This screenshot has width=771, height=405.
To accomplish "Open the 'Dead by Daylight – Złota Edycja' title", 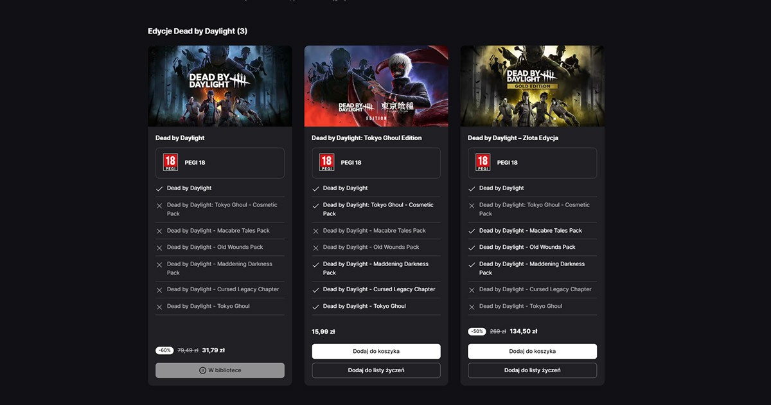I will tap(513, 138).
